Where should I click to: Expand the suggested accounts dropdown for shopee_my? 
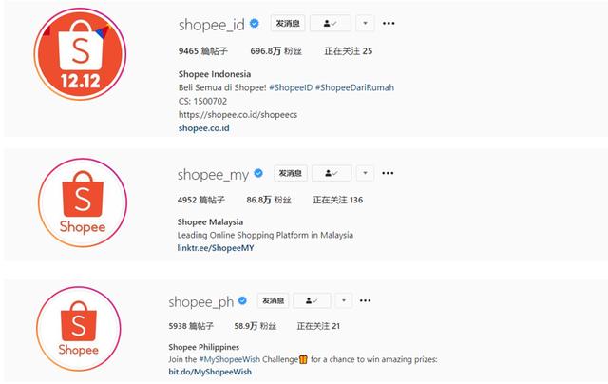click(x=365, y=173)
